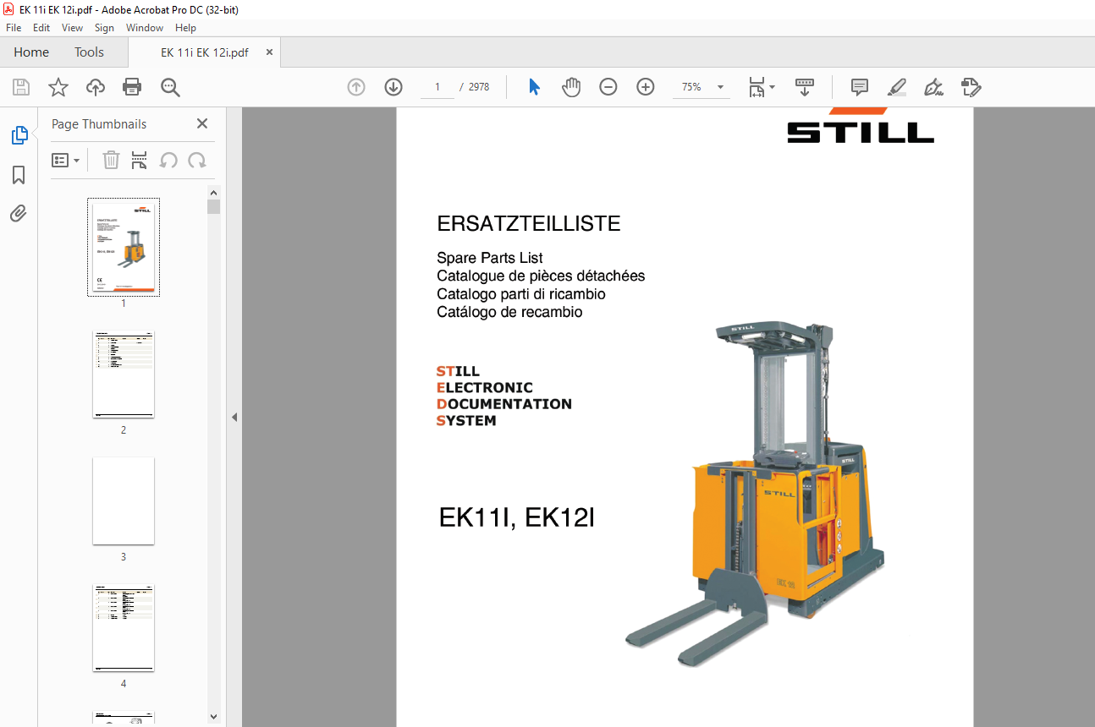Image resolution: width=1095 pixels, height=727 pixels.
Task: Open the Attachments paperclip panel
Action: (x=19, y=213)
